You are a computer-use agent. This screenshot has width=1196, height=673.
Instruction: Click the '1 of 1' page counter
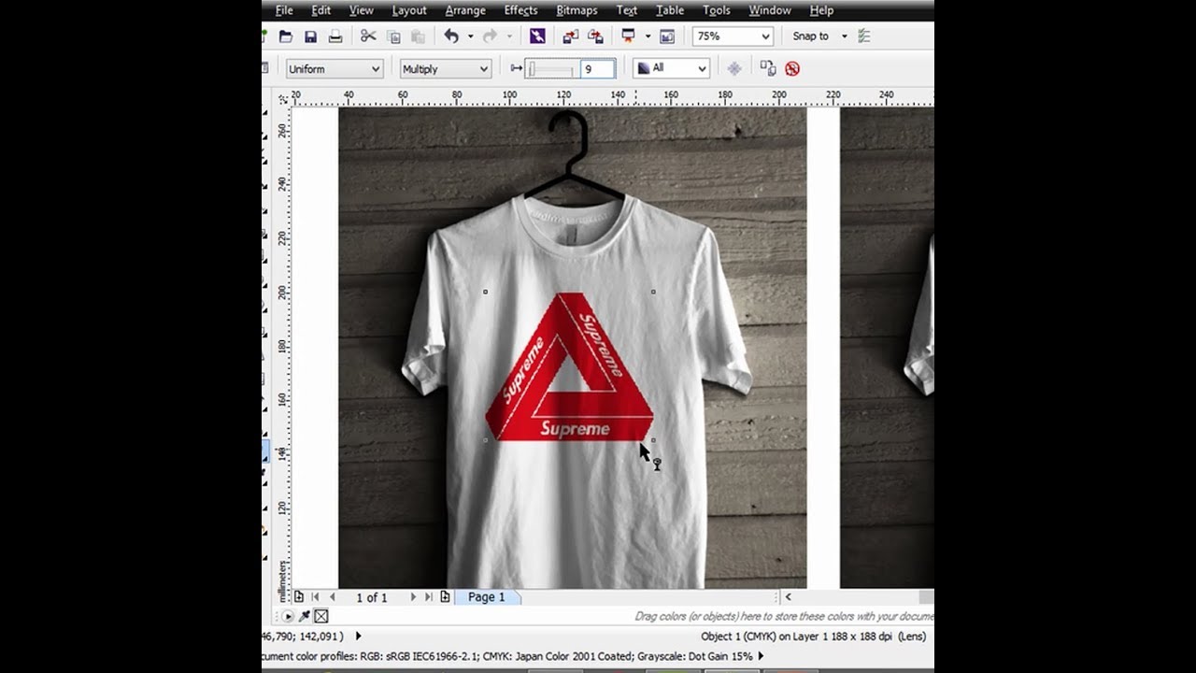click(x=371, y=597)
